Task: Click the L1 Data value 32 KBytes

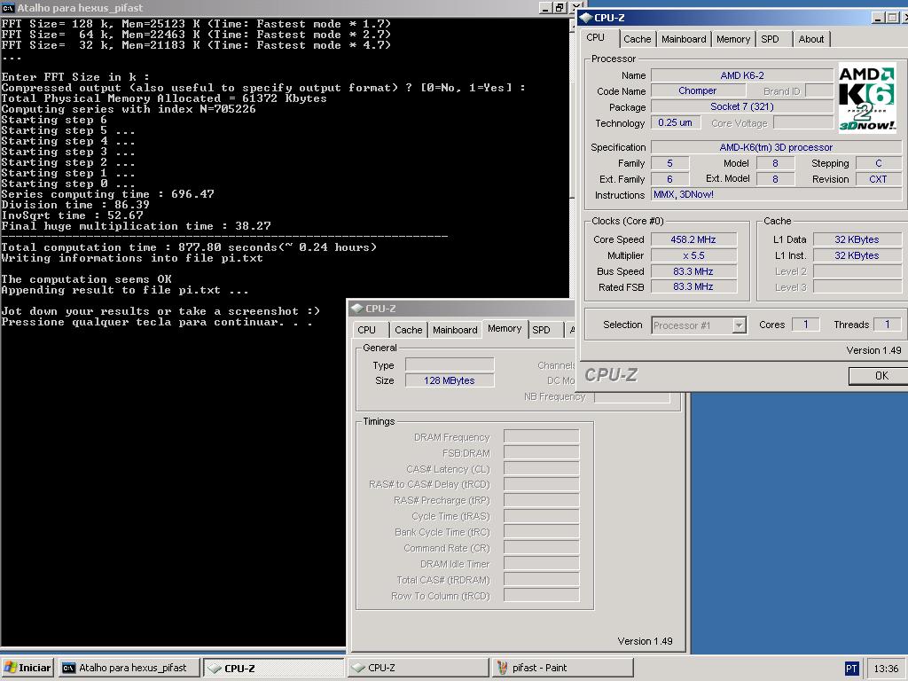Action: click(857, 239)
